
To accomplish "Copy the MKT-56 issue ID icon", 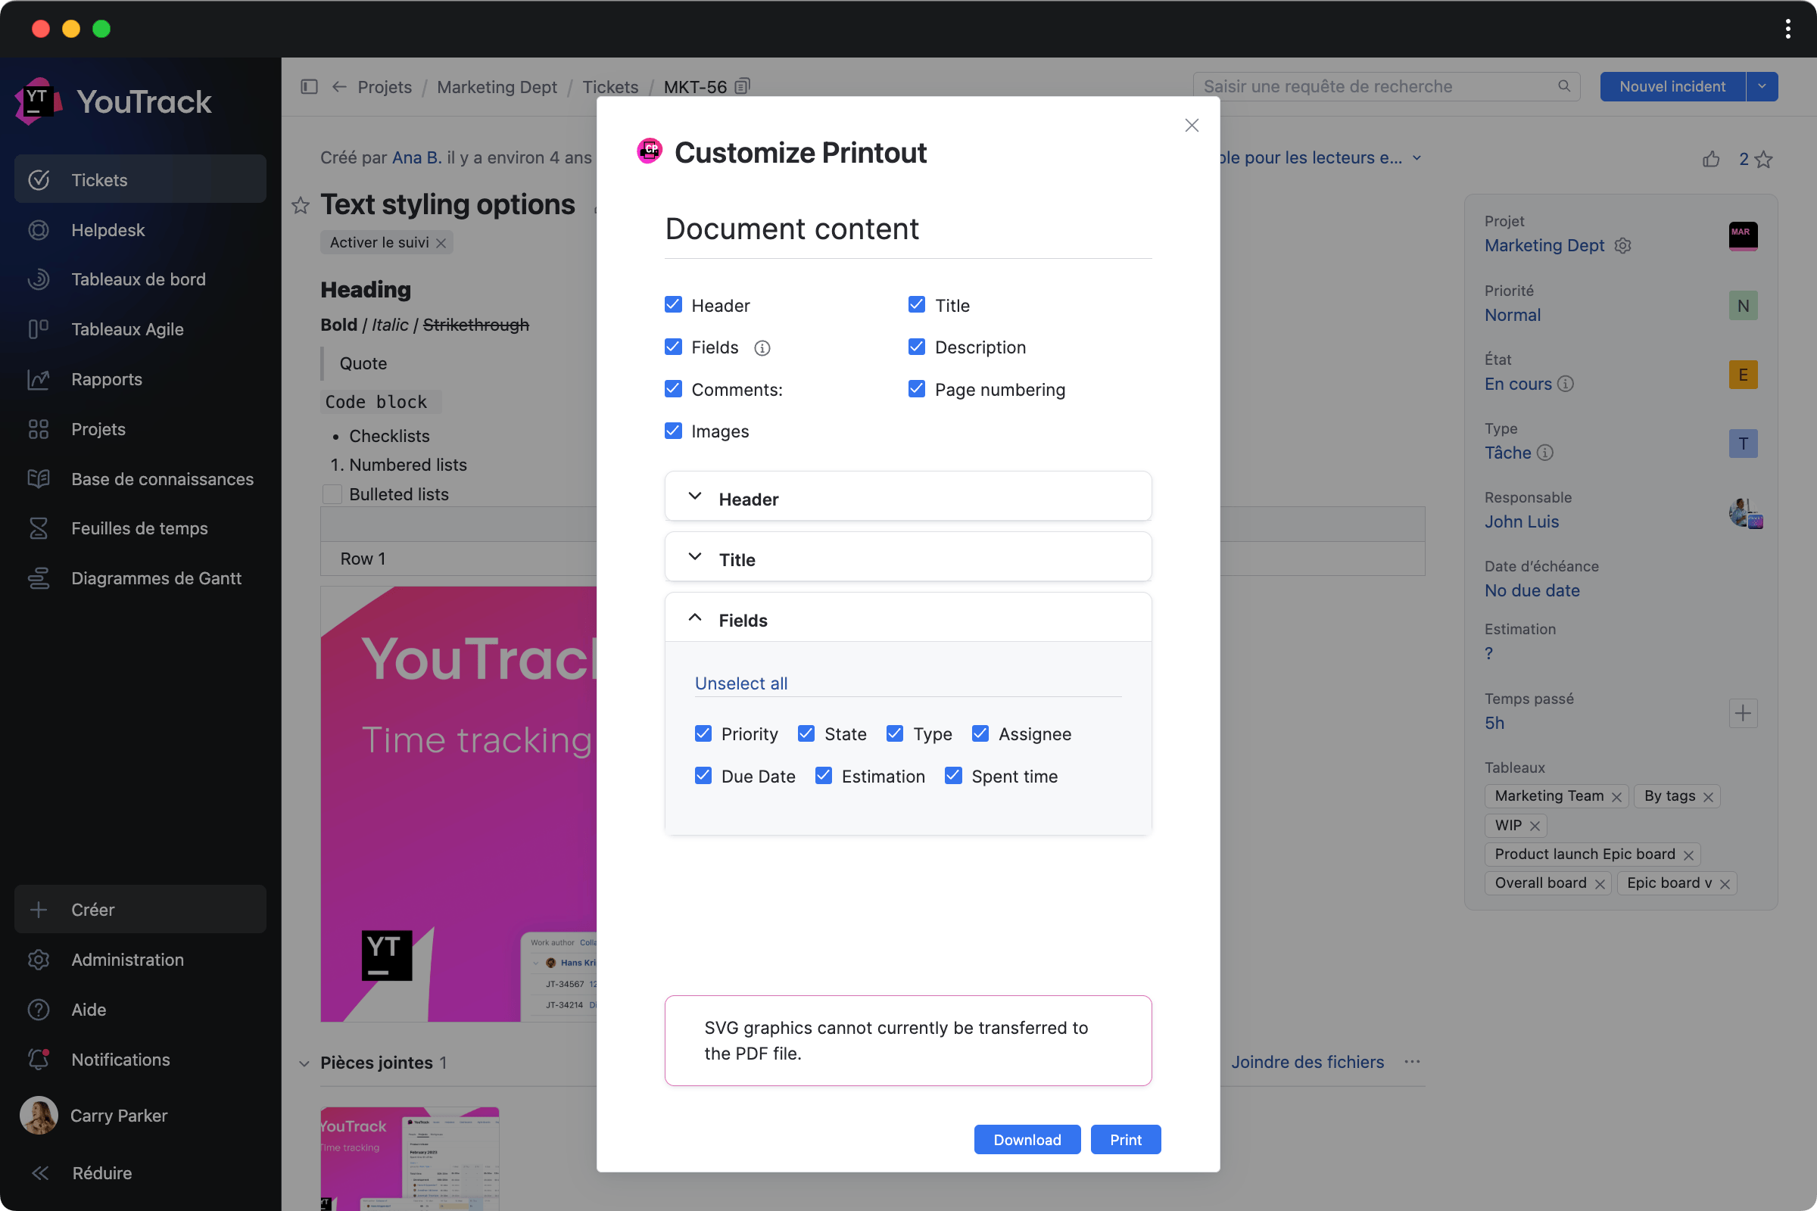I will [x=742, y=86].
